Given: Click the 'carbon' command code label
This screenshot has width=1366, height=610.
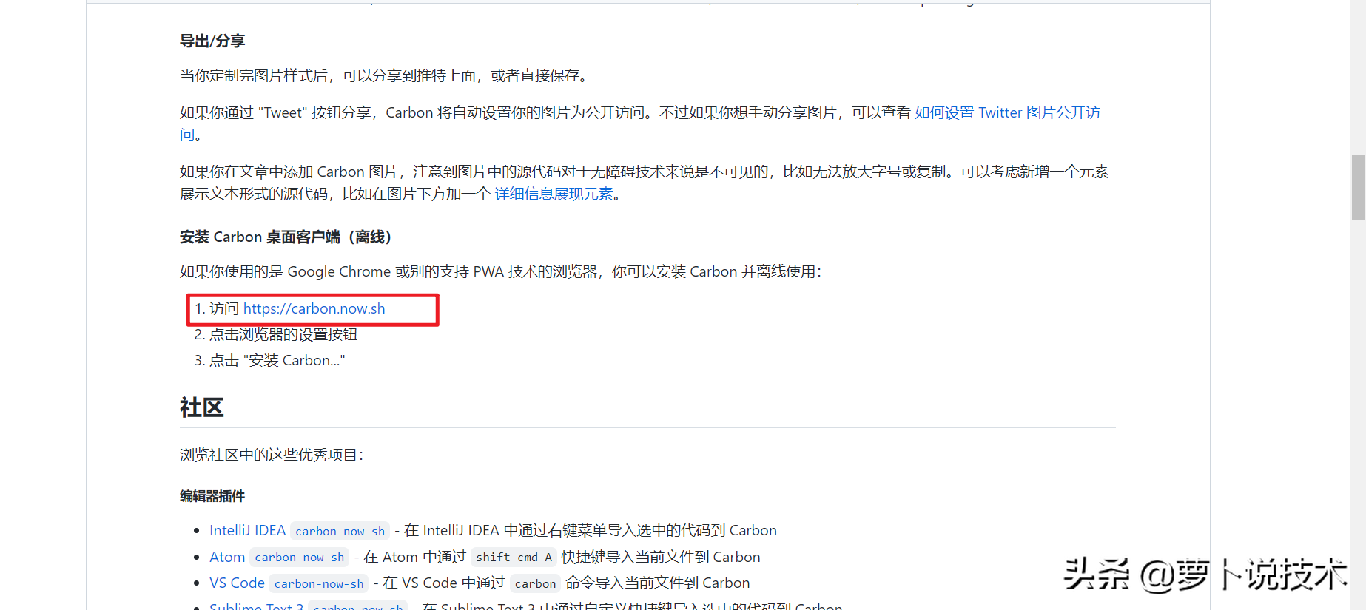Looking at the screenshot, I should 535,583.
